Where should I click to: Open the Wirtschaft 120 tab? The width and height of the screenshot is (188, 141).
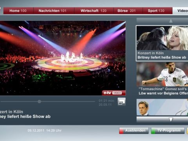click(x=94, y=11)
